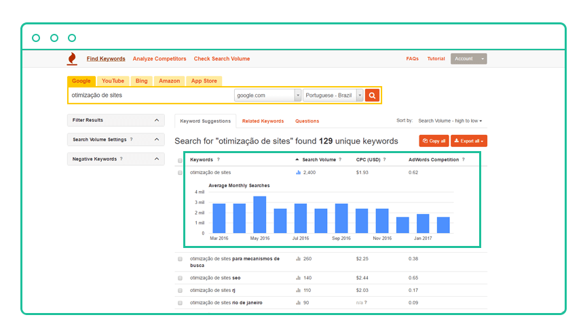
Task: Open the Account dropdown menu
Action: click(x=468, y=59)
